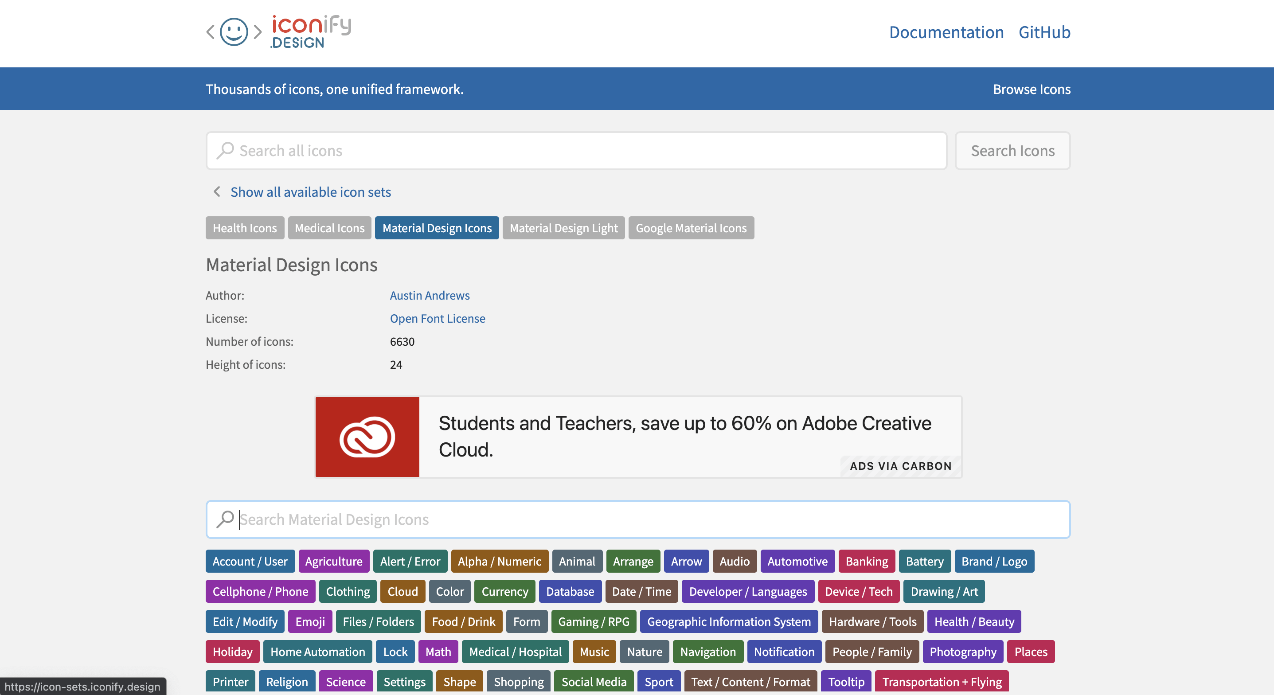1274x695 pixels.
Task: Open the Open Font License link
Action: (437, 319)
